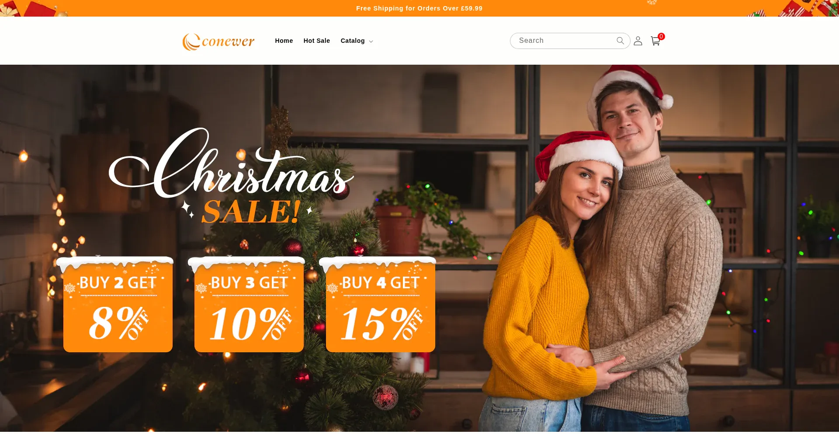Open the account login icon
839x434 pixels.
tap(638, 41)
